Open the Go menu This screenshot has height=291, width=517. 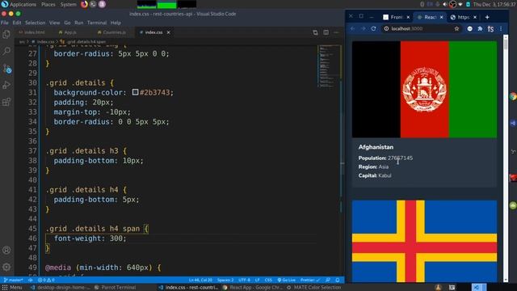[67, 23]
